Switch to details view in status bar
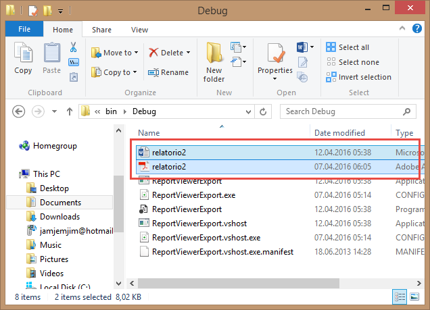This screenshot has height=310, width=430. [399, 296]
